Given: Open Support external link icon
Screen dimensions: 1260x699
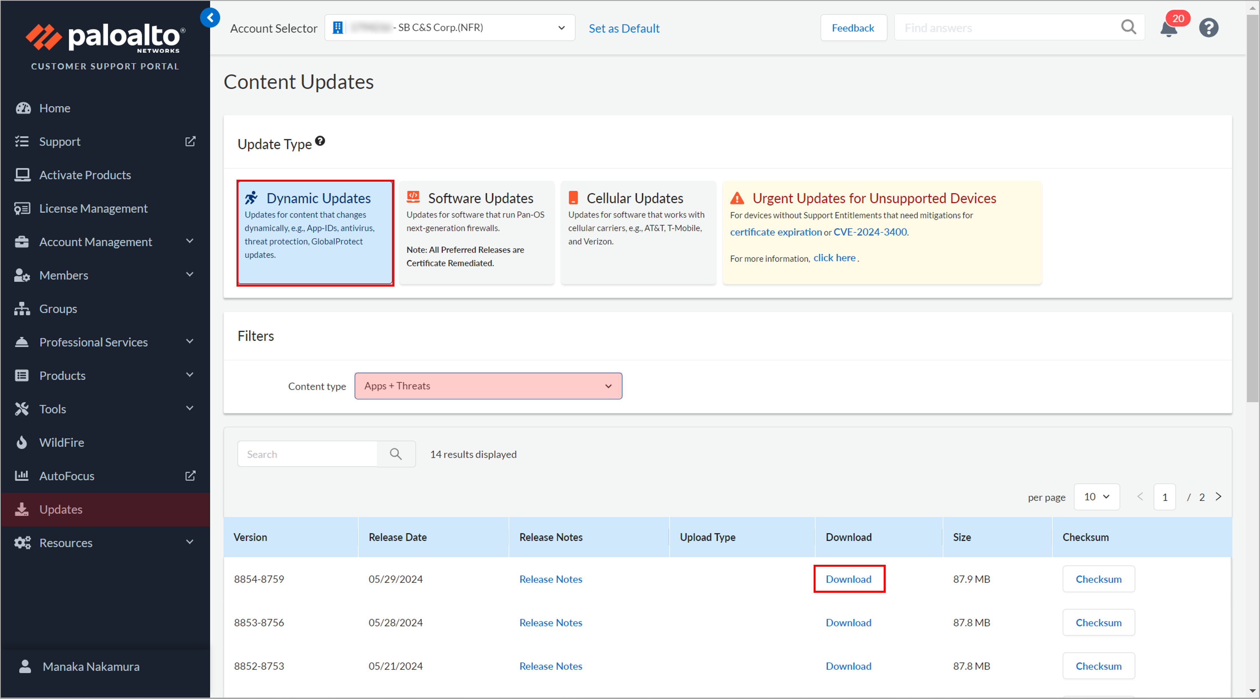Looking at the screenshot, I should (190, 141).
